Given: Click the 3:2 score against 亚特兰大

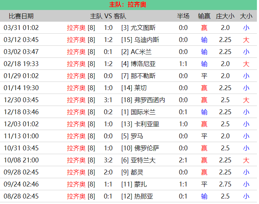Looking at the screenshot, I should click(x=108, y=160).
